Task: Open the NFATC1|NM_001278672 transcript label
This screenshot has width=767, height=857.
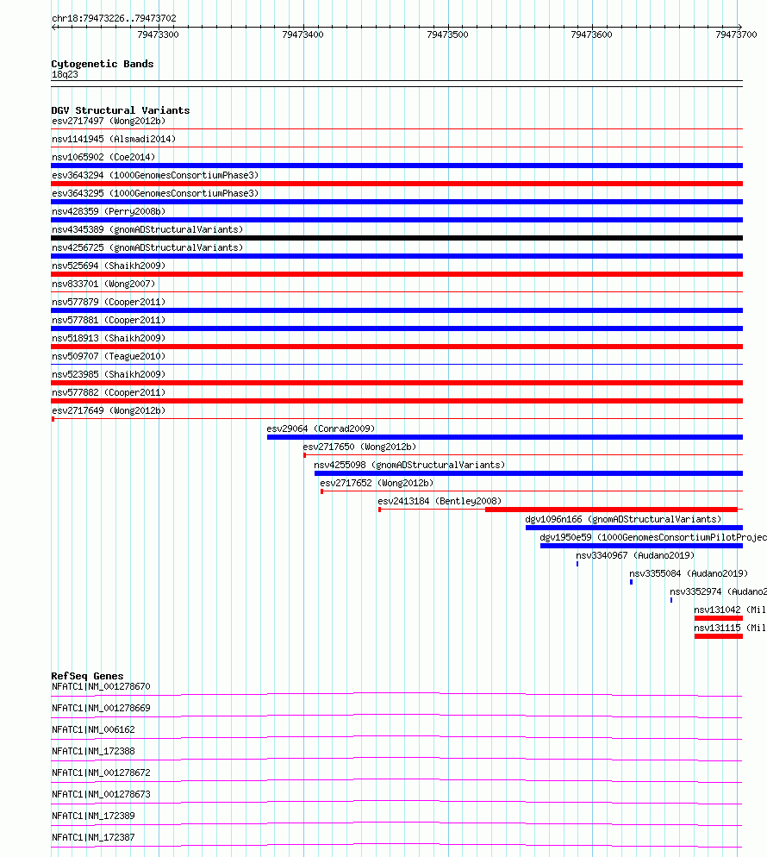Action: (x=101, y=773)
